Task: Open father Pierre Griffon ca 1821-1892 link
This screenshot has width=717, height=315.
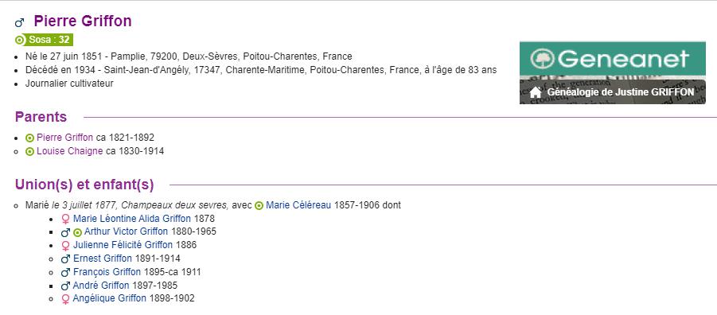Action: click(65, 138)
